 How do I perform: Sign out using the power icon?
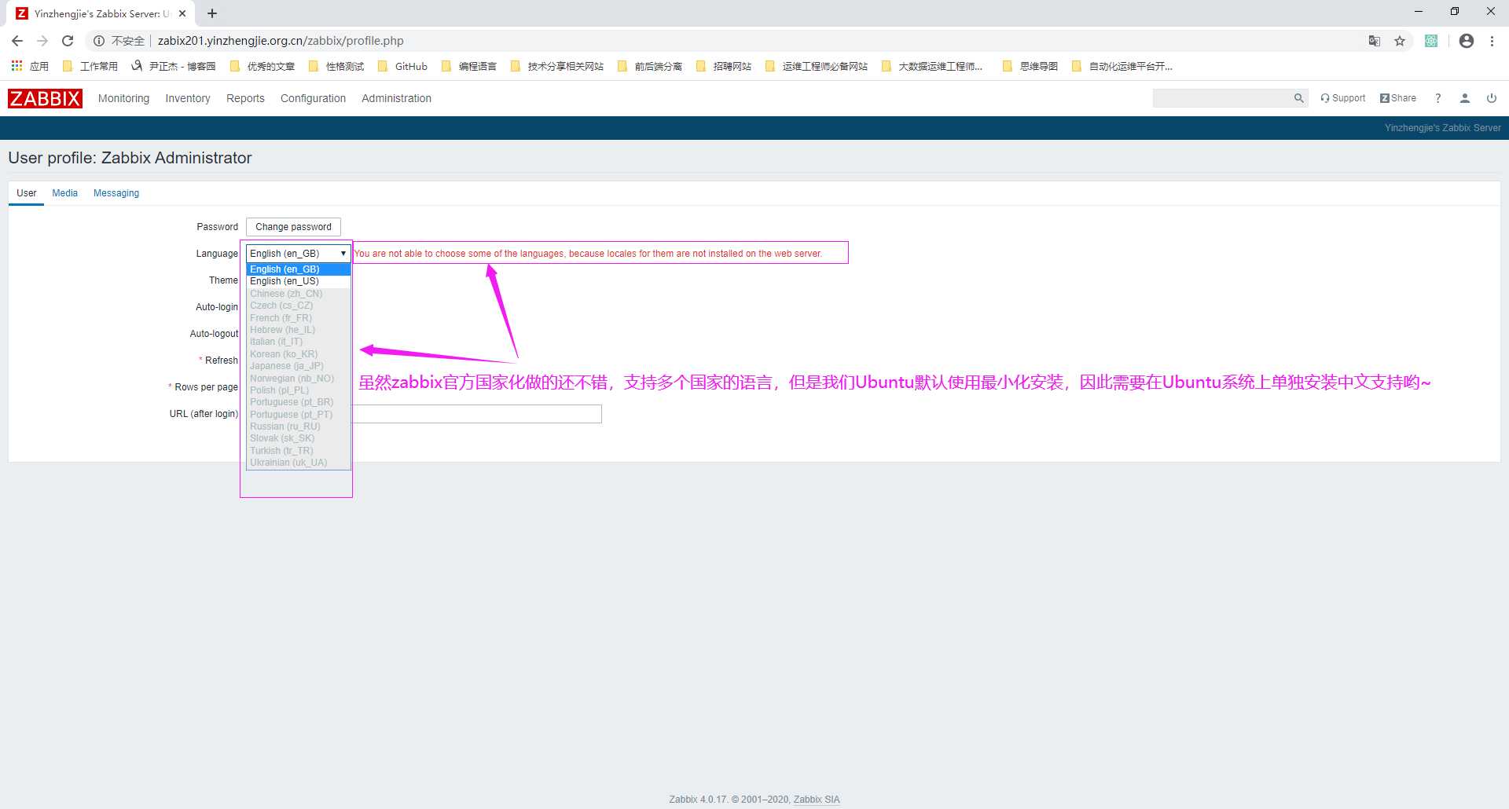tap(1492, 98)
